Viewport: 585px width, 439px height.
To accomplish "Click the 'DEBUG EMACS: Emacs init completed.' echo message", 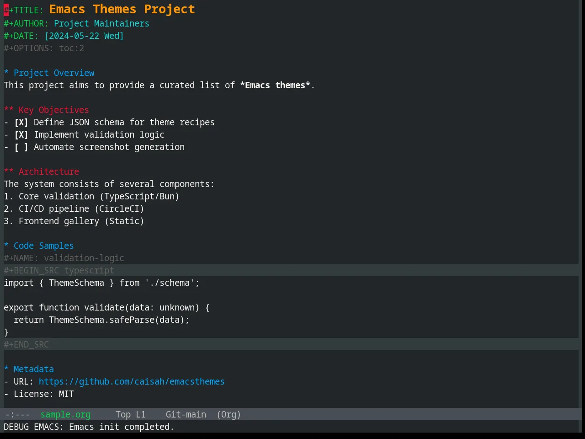I will [89, 427].
